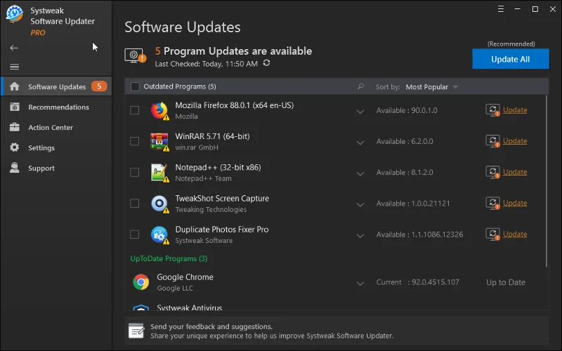The height and width of the screenshot is (351, 562).
Task: Click update icon in the TweakShot row
Action: pyautogui.click(x=492, y=203)
